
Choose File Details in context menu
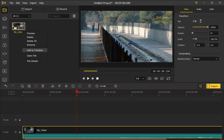(32, 61)
